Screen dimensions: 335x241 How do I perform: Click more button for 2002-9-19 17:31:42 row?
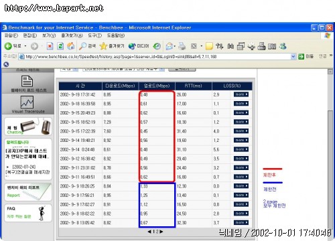[241, 94]
